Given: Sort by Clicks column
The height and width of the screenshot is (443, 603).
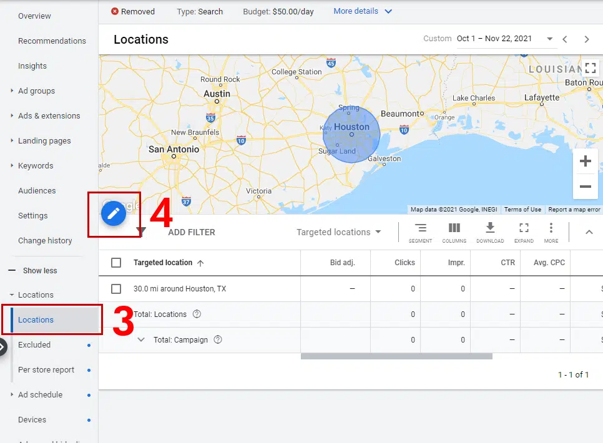Looking at the screenshot, I should coord(404,263).
